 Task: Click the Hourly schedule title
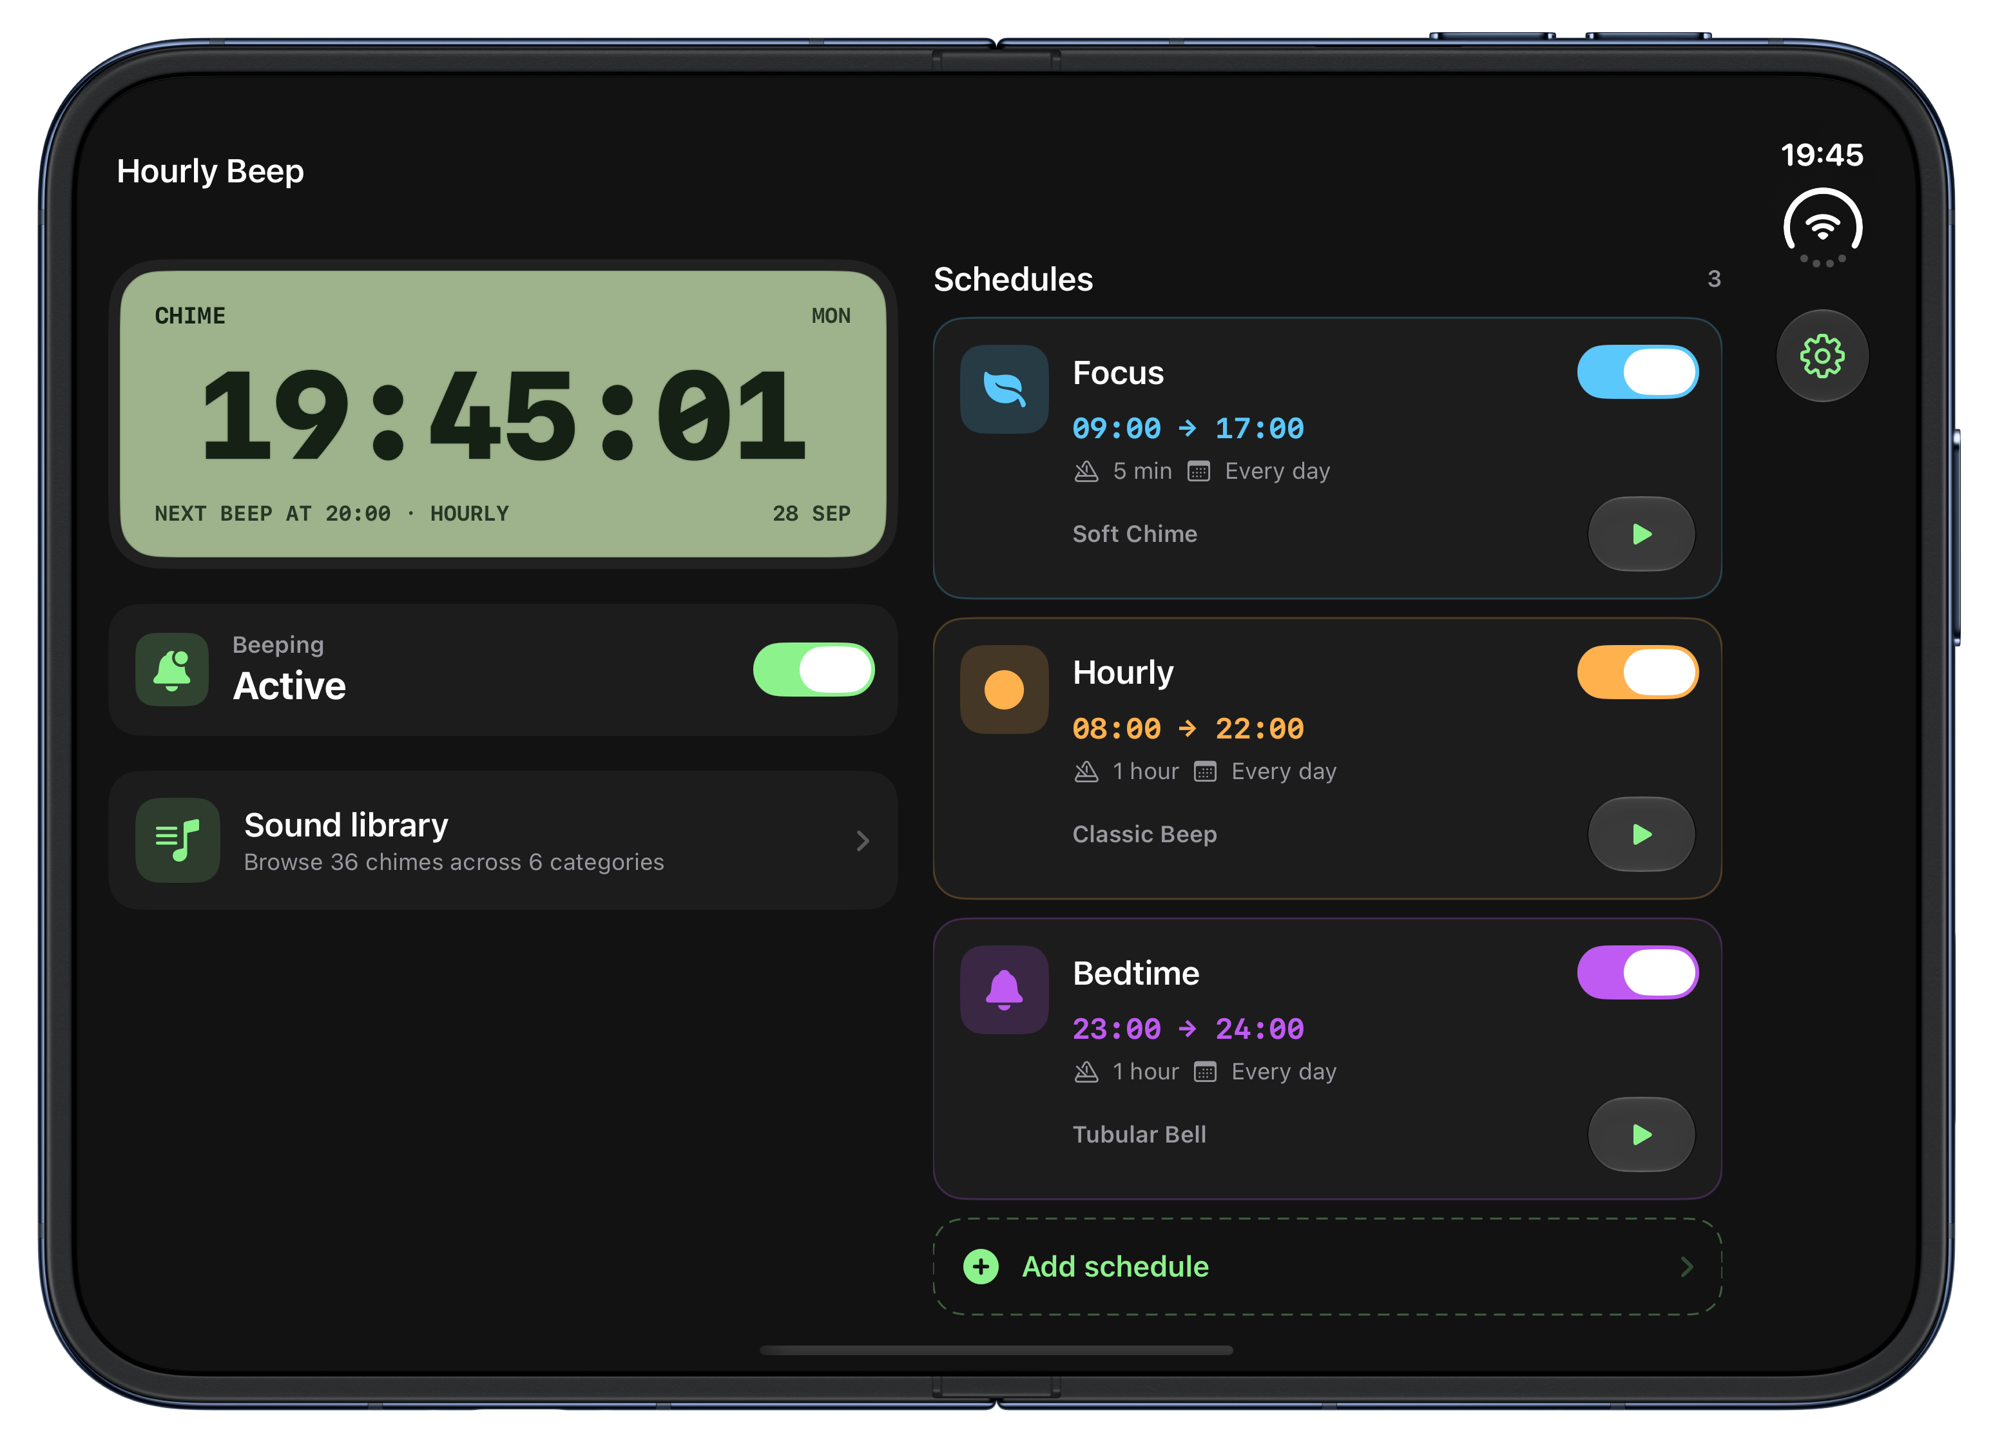coord(1123,673)
